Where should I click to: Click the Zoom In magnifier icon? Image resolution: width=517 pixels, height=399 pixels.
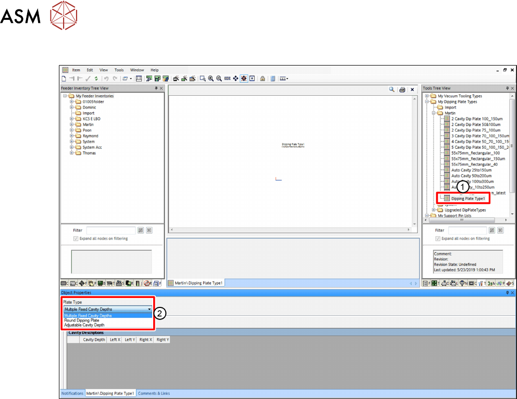[211, 79]
